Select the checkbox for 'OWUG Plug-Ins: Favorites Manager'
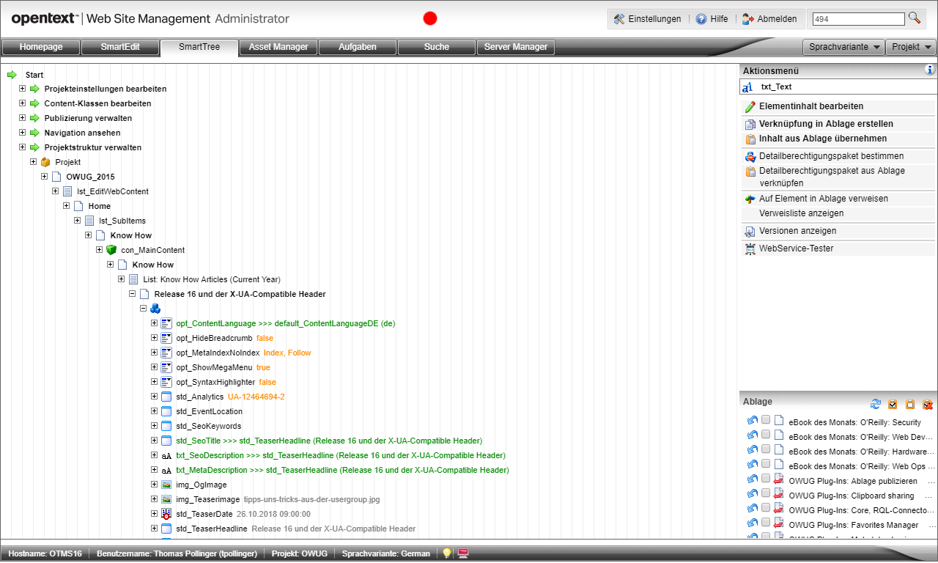The width and height of the screenshot is (938, 563). 766,523
